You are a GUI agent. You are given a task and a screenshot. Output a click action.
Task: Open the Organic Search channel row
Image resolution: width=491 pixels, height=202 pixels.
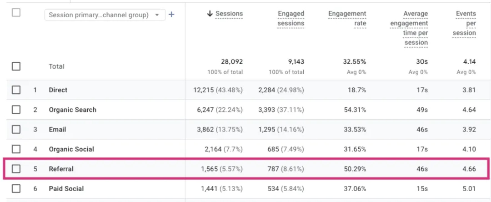point(245,110)
